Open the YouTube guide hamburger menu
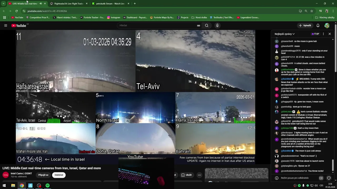Screen dimensions: 337x189 6,25
